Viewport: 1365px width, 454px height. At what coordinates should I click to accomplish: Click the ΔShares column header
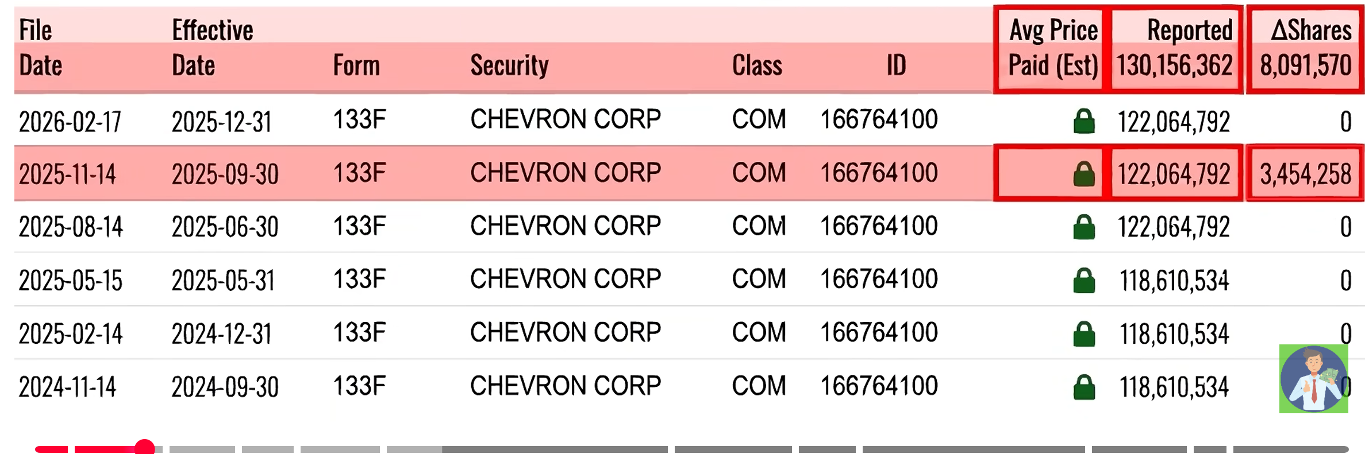(x=1306, y=48)
